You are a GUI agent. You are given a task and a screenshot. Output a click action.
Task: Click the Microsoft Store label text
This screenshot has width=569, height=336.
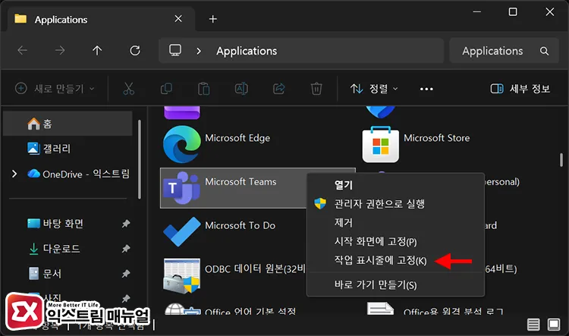[436, 138]
